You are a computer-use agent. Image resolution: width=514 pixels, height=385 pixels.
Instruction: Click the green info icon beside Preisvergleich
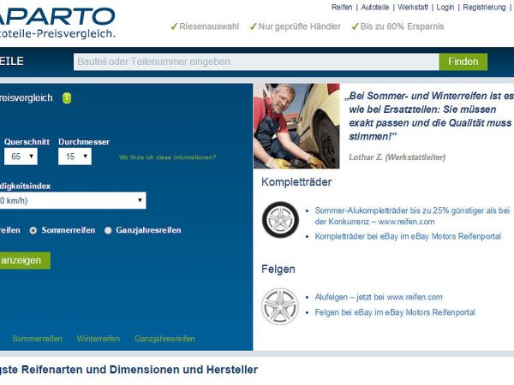click(x=67, y=98)
